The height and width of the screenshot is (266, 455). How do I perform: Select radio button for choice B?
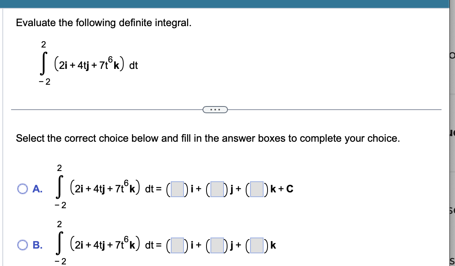[x=23, y=245]
